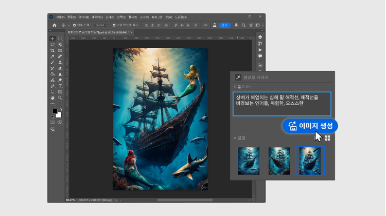Toggle the auto-select checkbox in options bar
Screen dimensions: 386x216
coord(74,25)
